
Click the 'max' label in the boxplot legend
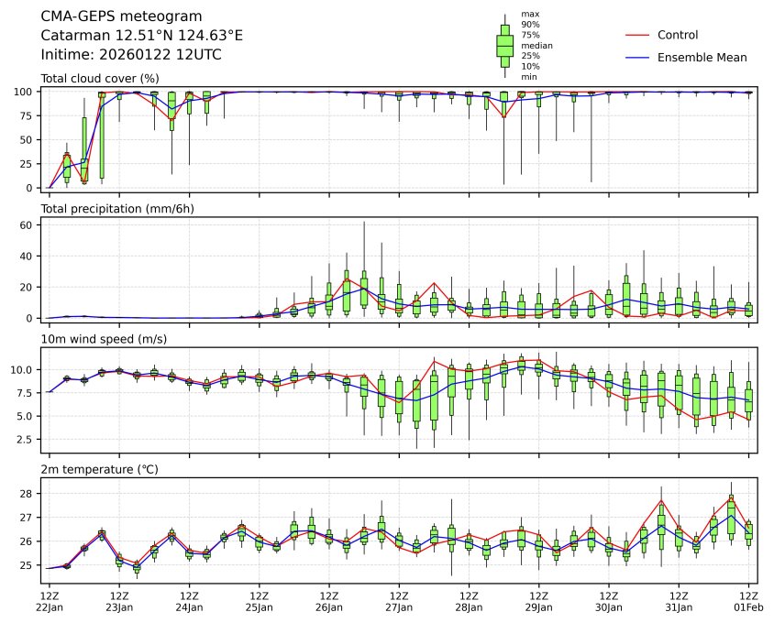529,14
